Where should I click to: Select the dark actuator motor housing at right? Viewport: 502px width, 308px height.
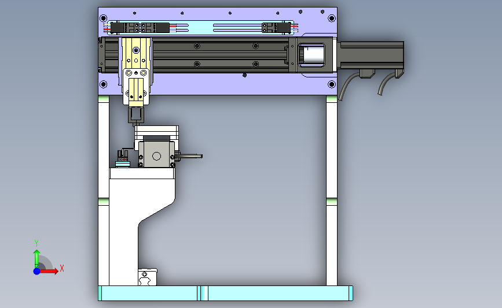coord(371,55)
